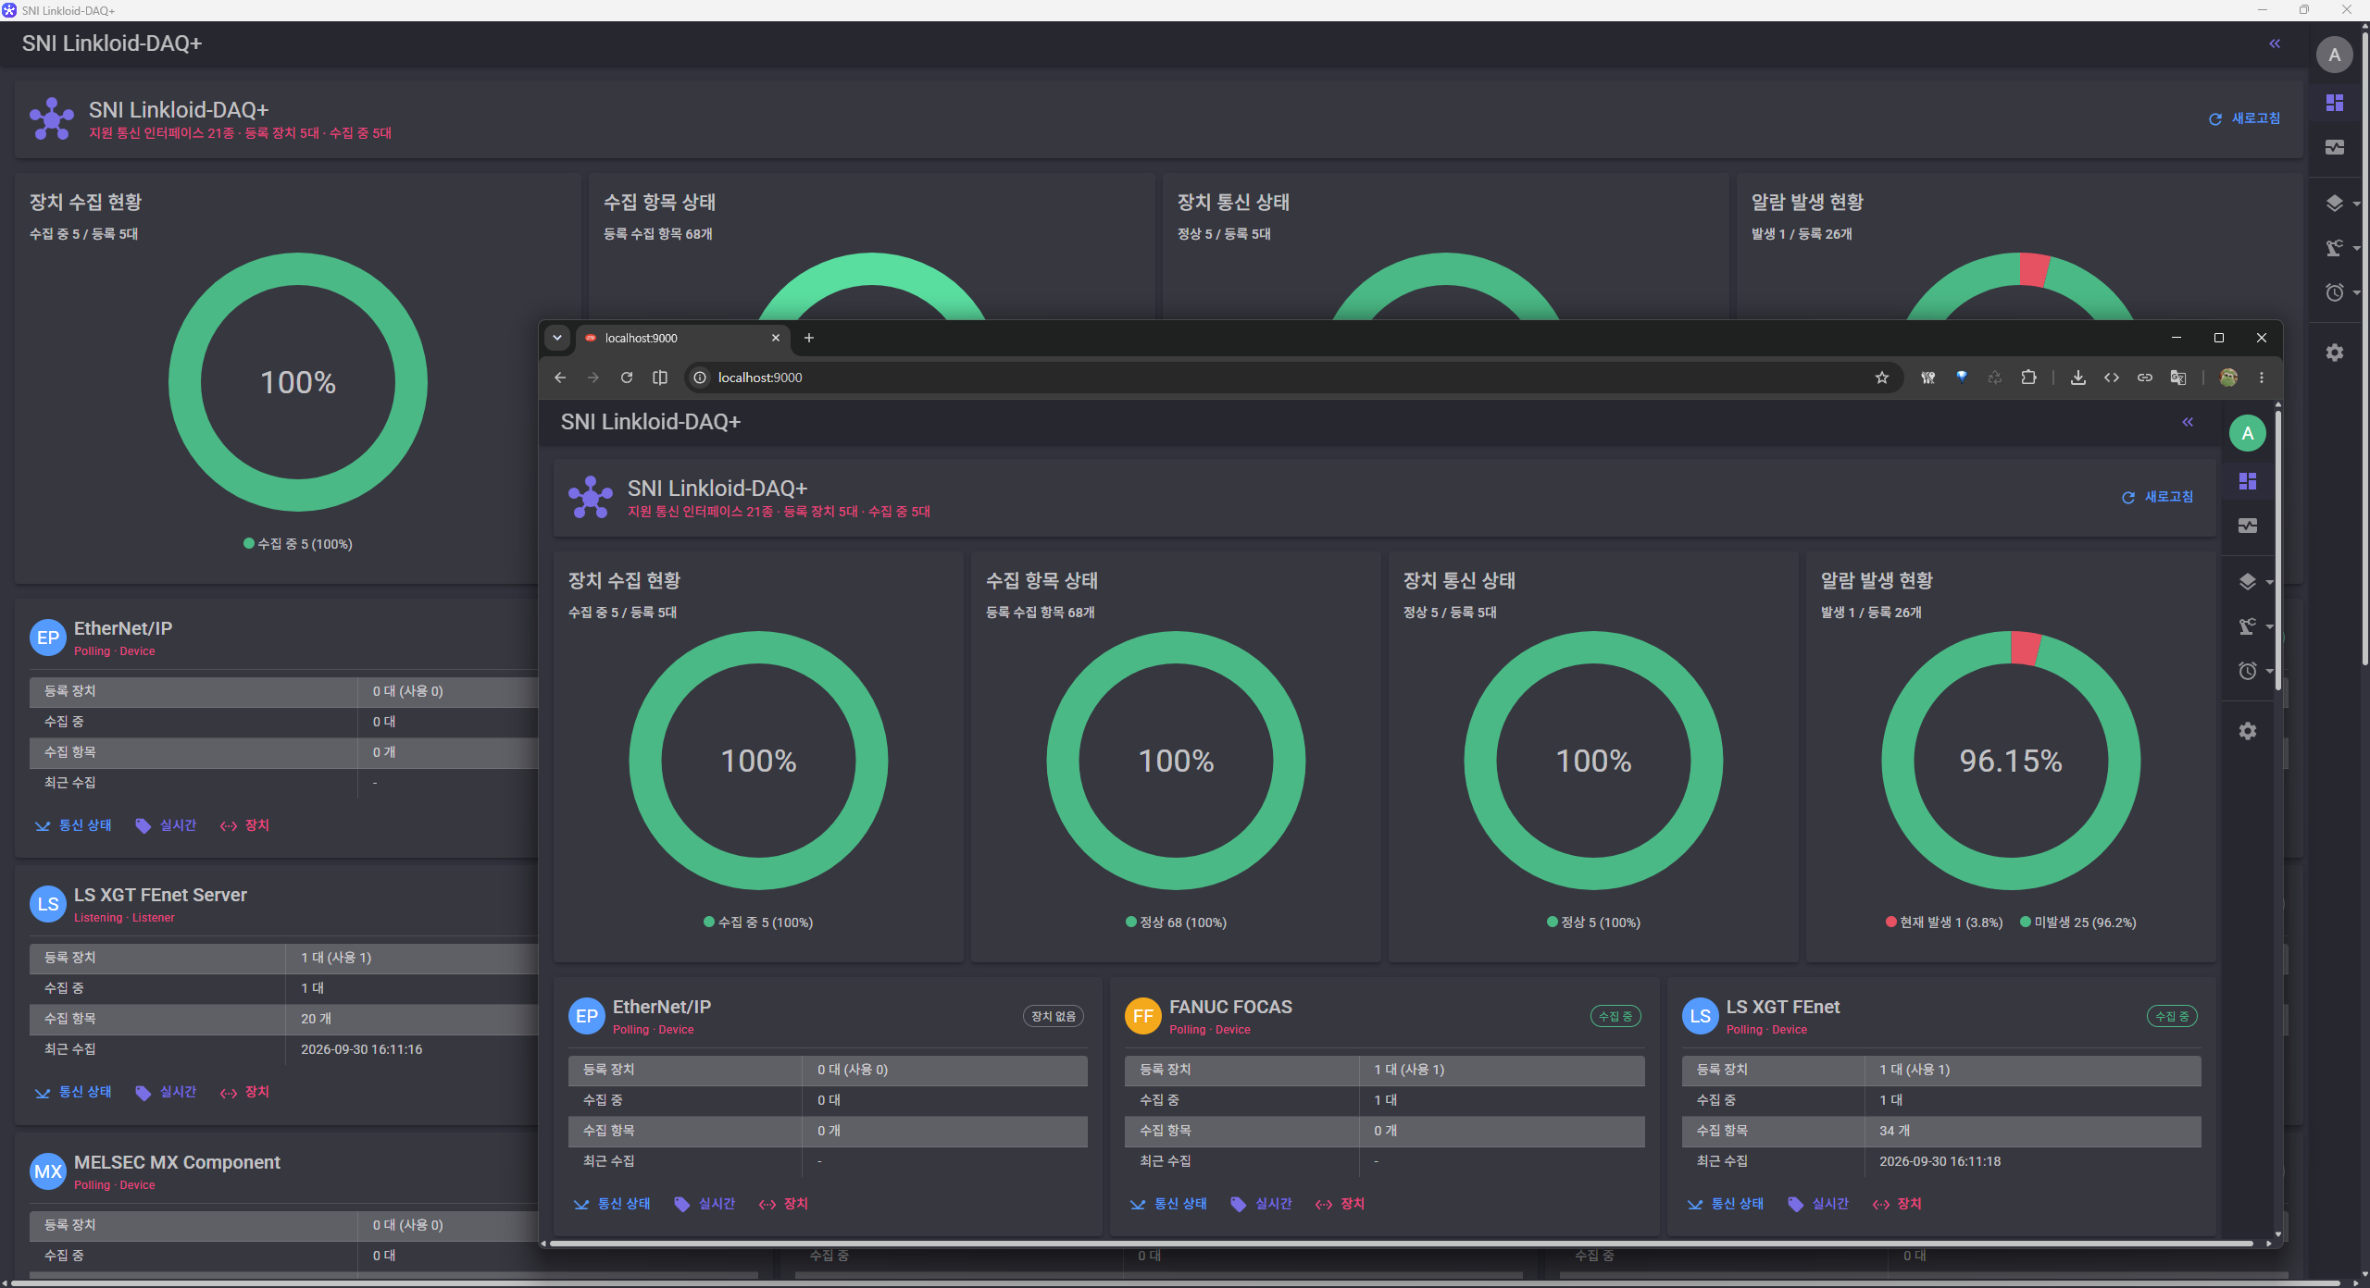Collapse sidebar with double chevron in browser page
The height and width of the screenshot is (1288, 2370).
tap(2188, 422)
